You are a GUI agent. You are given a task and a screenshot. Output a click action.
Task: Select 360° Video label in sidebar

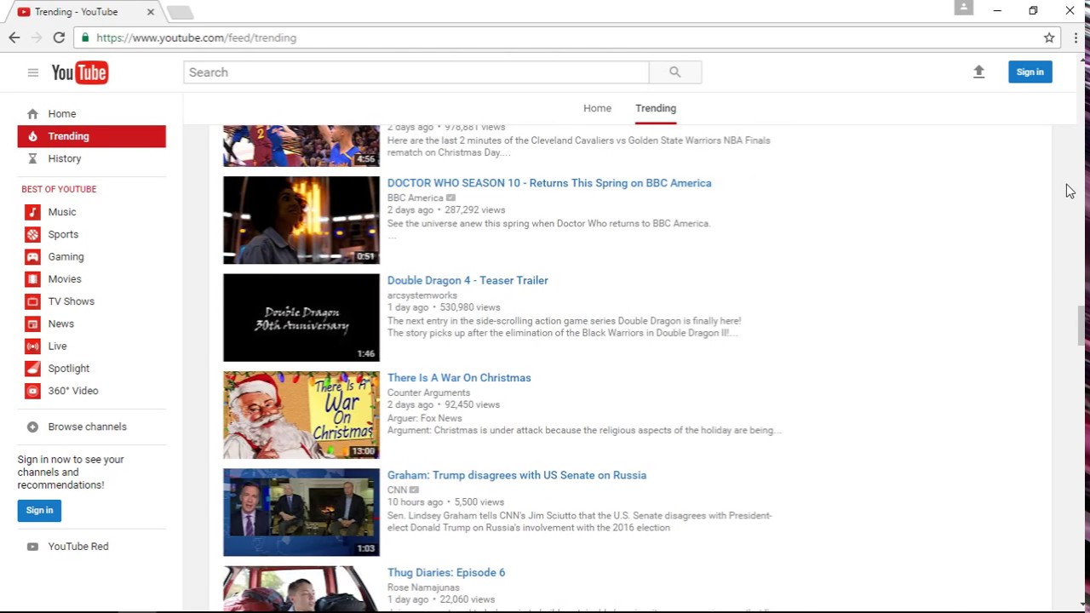click(x=73, y=391)
